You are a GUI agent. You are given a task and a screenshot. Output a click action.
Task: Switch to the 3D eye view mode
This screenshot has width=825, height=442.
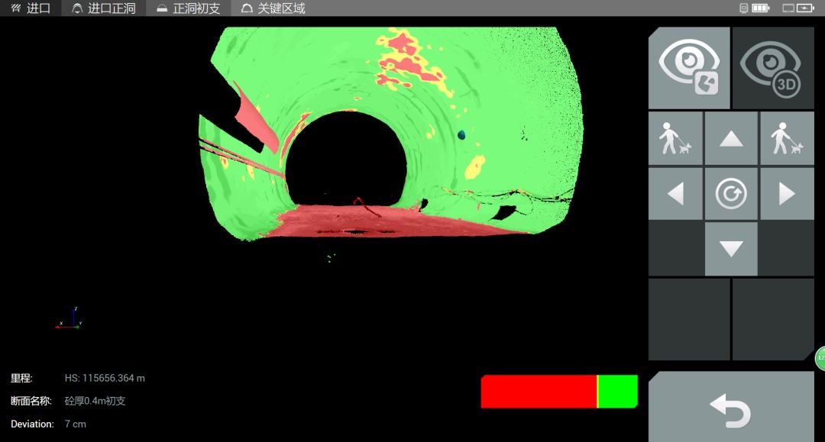pos(773,68)
